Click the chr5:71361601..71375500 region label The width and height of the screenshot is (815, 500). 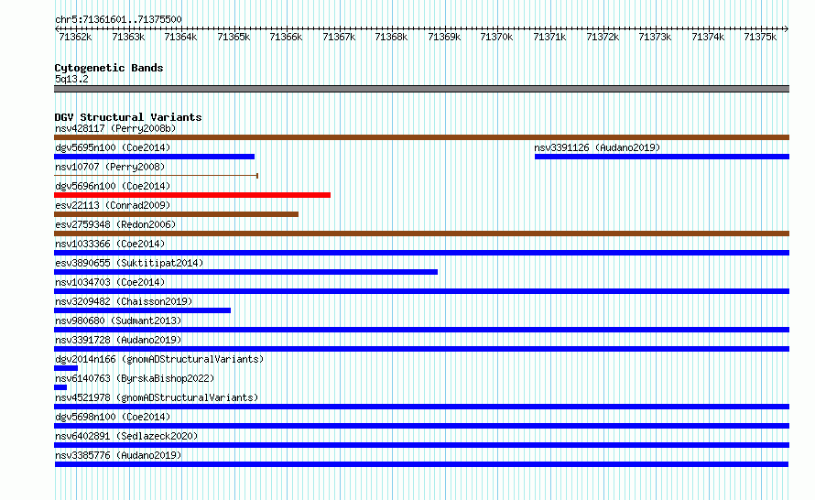pyautogui.click(x=118, y=20)
